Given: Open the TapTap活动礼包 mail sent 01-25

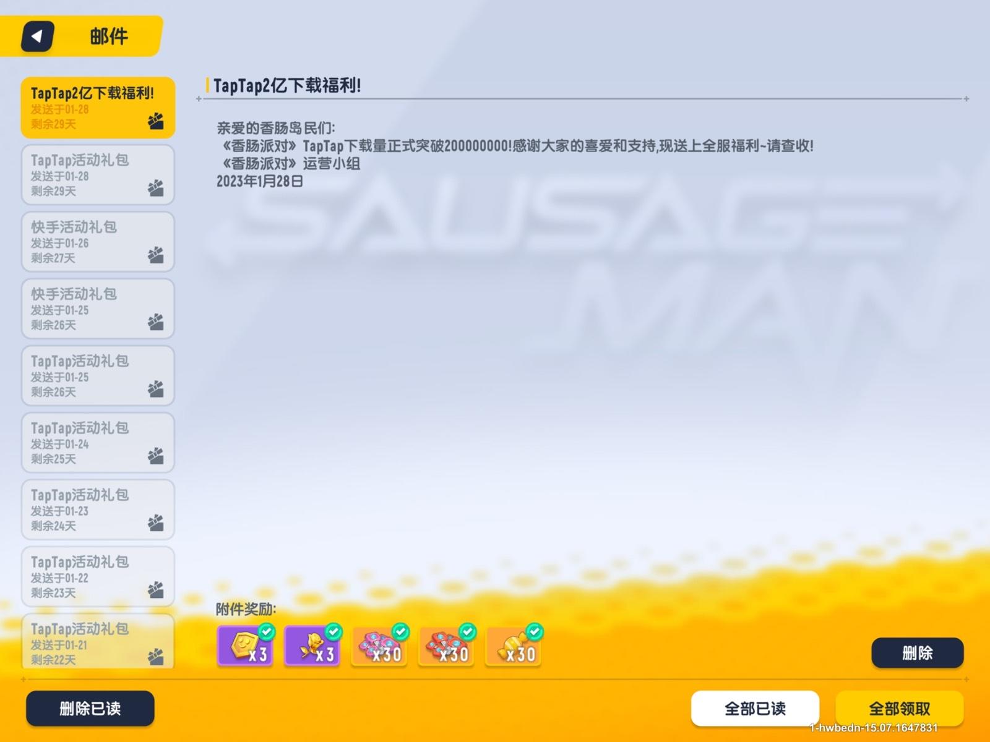Looking at the screenshot, I should [x=98, y=375].
